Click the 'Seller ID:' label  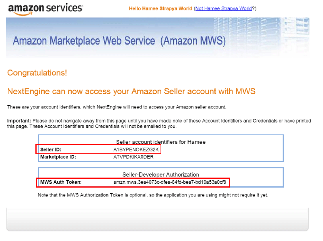51,150
